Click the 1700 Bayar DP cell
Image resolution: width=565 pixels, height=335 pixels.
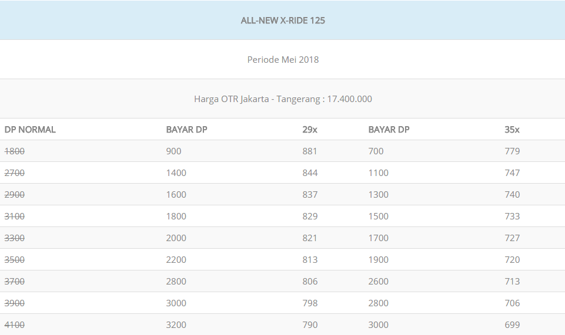point(379,238)
